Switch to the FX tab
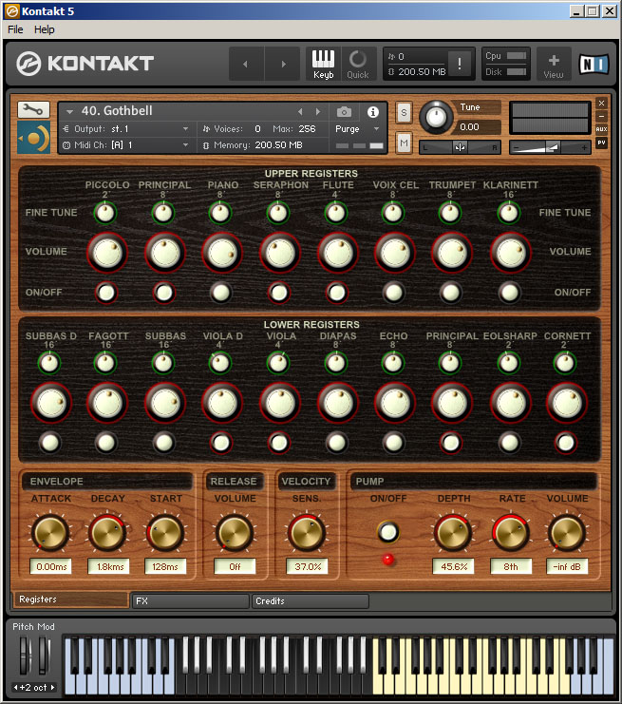Screen dimensions: 622x704 pos(190,600)
